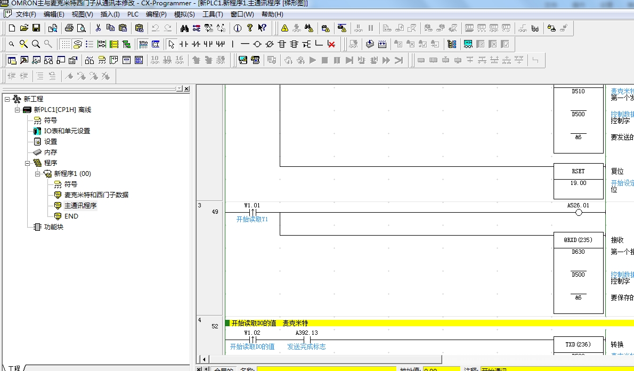The width and height of the screenshot is (634, 371).
Task: Select 主通讯程序 section
Action: tap(80, 206)
